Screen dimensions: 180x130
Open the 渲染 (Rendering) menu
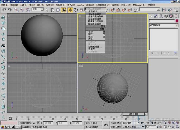click(115, 5)
